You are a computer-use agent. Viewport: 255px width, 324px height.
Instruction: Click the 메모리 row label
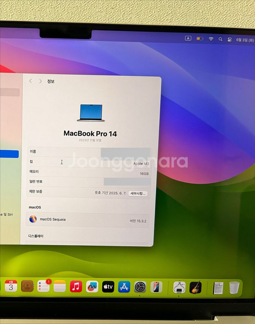(x=34, y=171)
